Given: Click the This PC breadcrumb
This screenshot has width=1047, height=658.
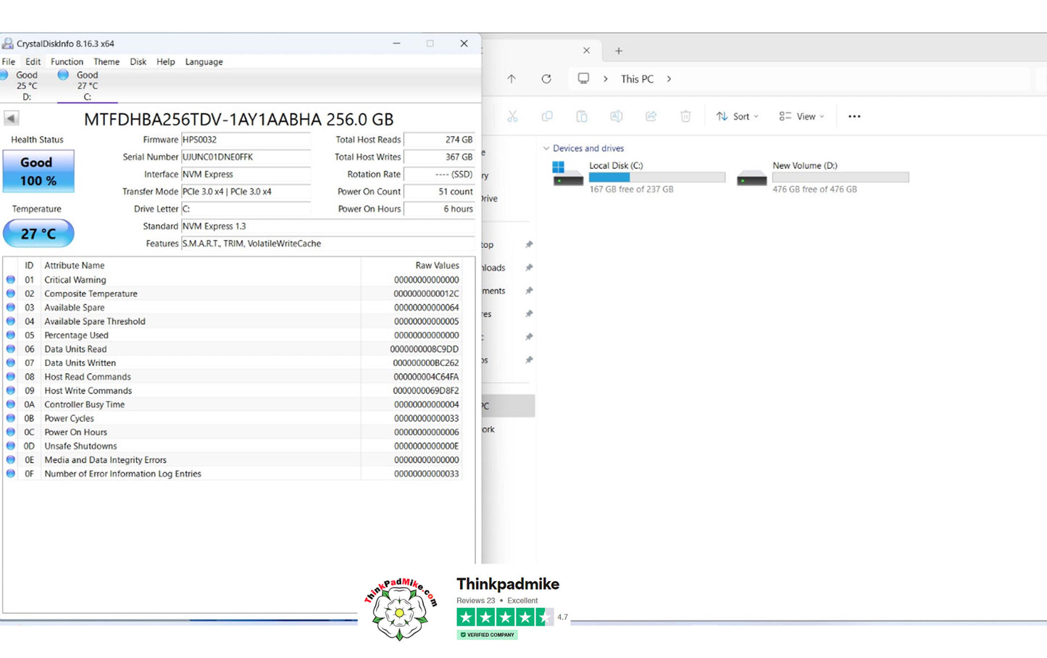Looking at the screenshot, I should (637, 79).
